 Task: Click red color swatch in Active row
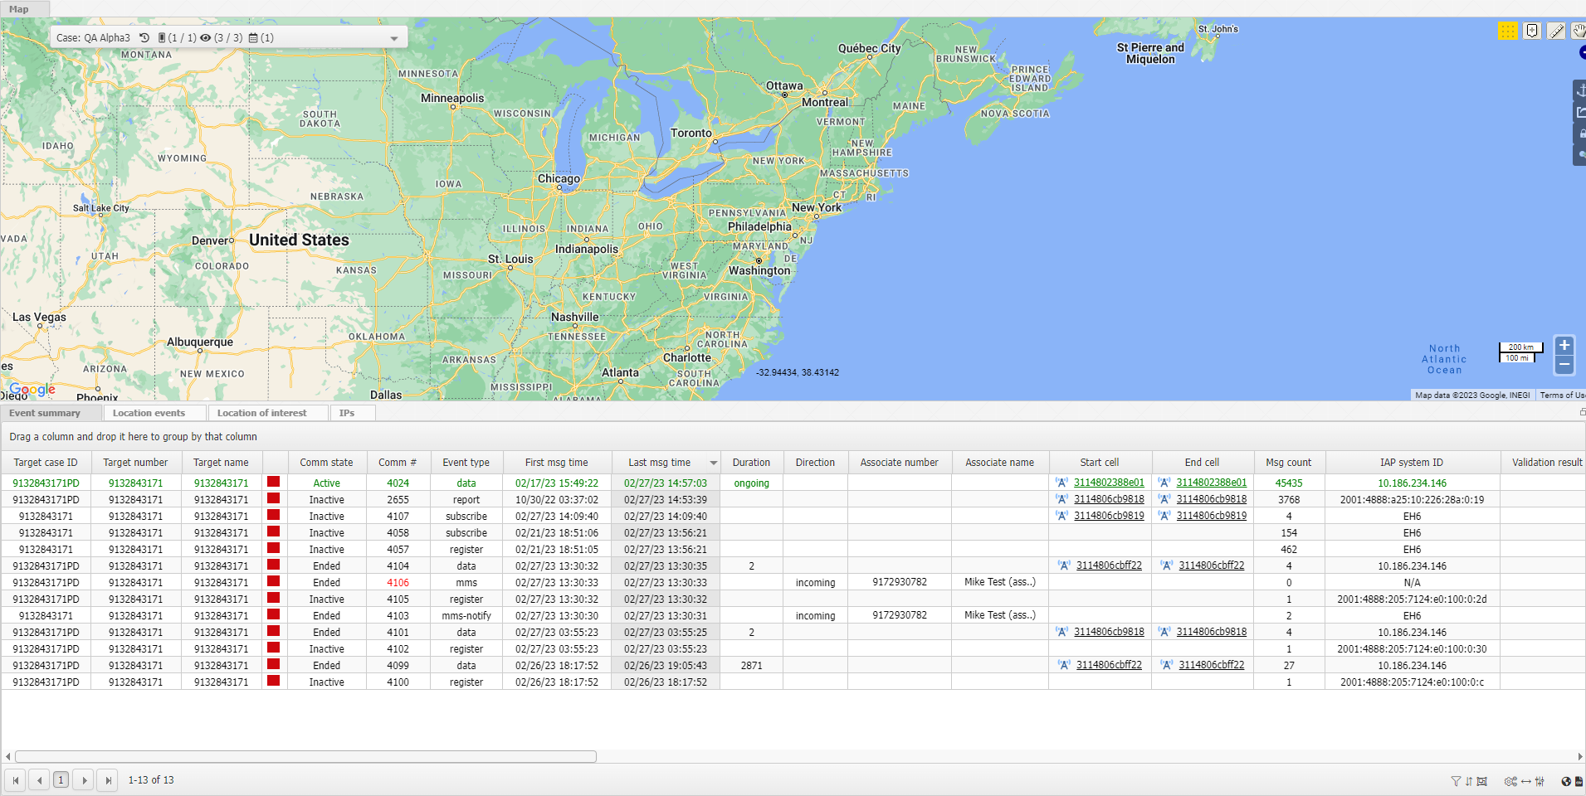tap(273, 482)
